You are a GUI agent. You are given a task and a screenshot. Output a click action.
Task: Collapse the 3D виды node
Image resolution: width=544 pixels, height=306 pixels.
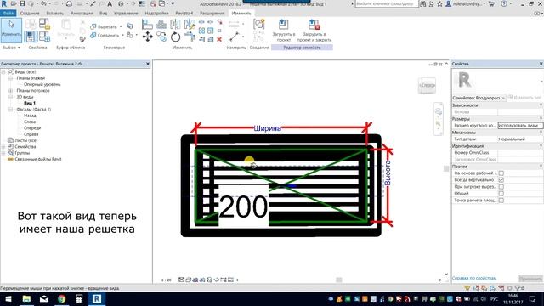coord(10,97)
